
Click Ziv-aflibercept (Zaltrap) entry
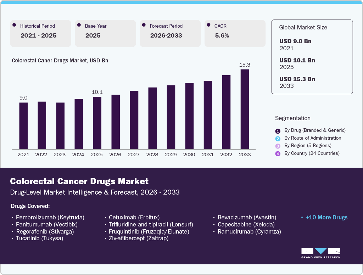[x=139, y=238]
